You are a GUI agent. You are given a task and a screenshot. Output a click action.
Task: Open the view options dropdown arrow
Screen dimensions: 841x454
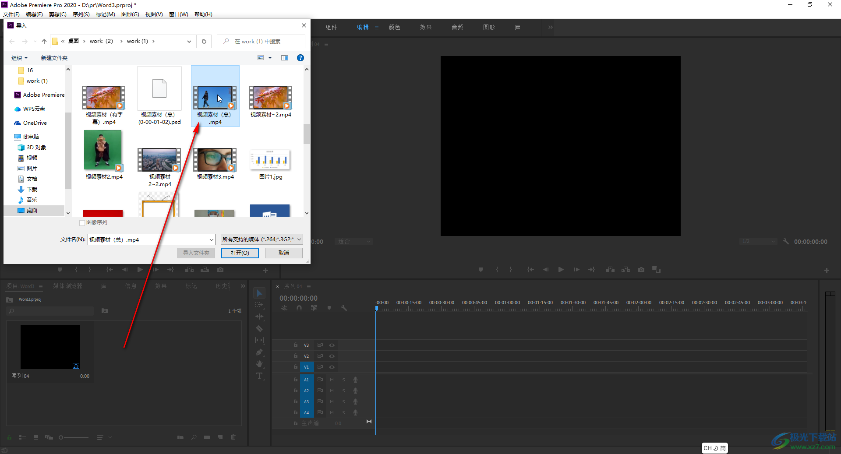coord(270,58)
